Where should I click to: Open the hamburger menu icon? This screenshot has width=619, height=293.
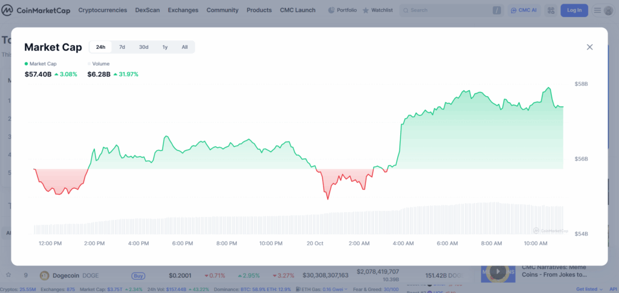coord(598,10)
